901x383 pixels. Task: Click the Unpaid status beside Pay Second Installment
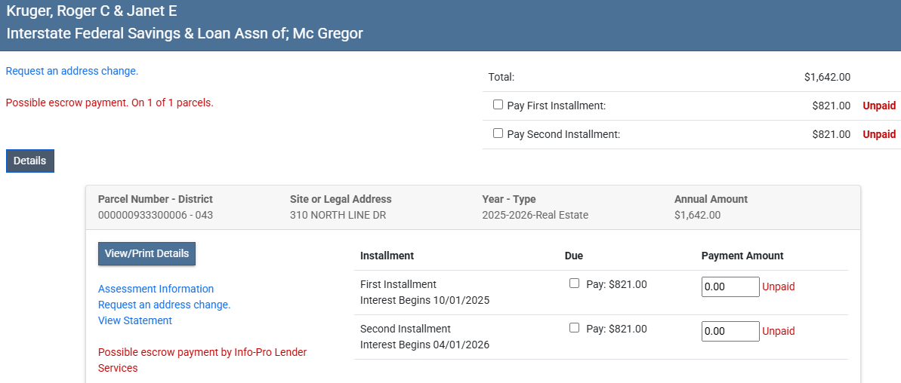879,134
